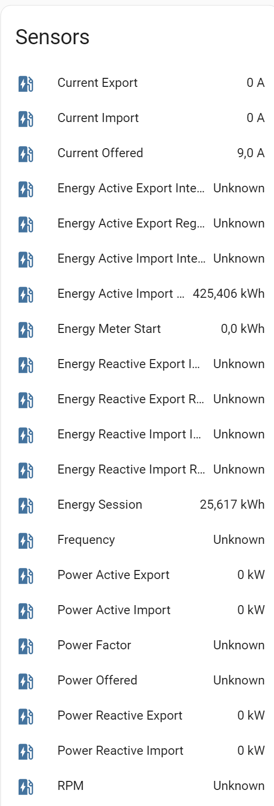Click the 425,406 kWh energy value
Screen dimensions: 274x806
(228, 294)
